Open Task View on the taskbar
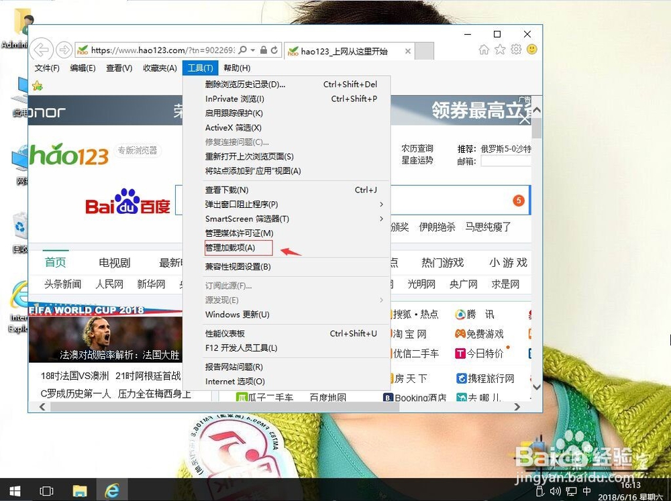 click(x=46, y=491)
